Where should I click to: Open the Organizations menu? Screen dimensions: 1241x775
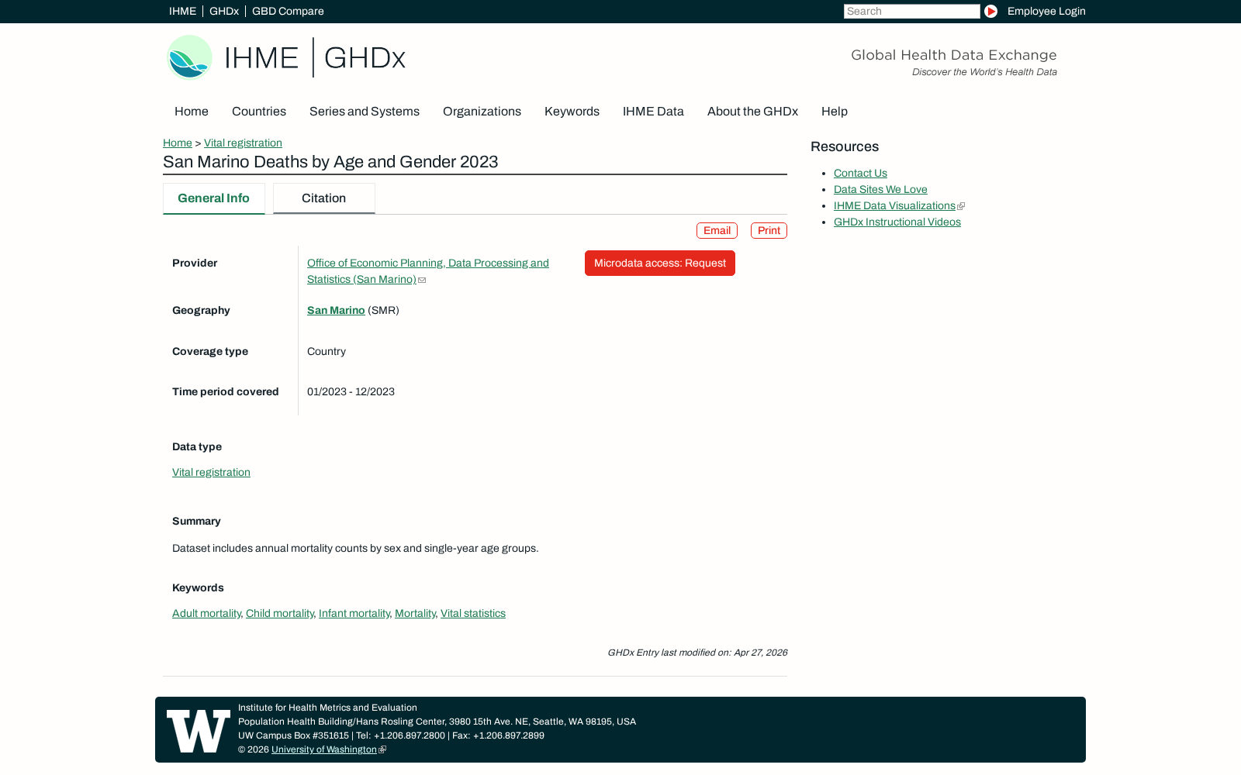(x=482, y=112)
